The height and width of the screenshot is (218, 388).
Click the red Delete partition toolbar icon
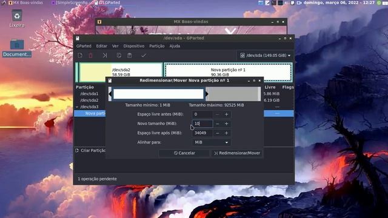click(x=90, y=55)
